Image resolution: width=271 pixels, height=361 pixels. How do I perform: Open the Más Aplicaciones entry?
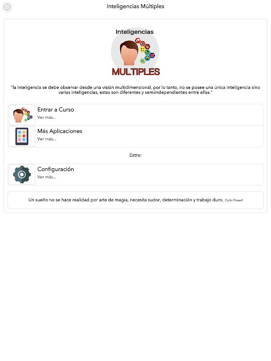click(x=135, y=137)
